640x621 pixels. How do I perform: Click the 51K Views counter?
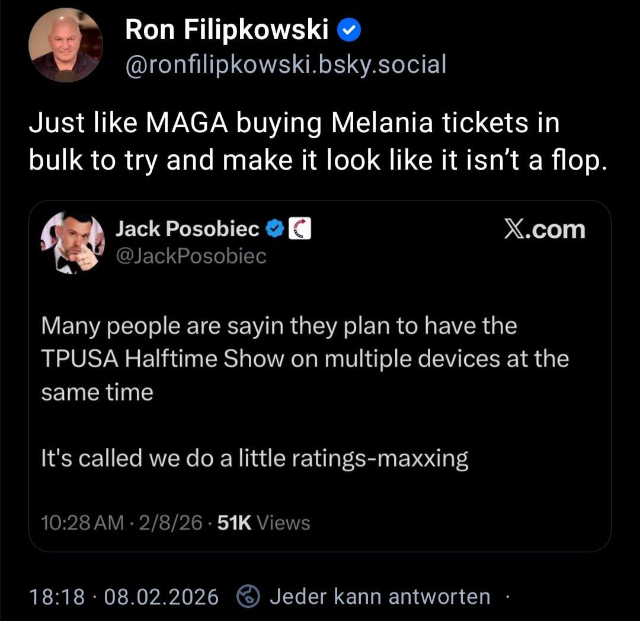pyautogui.click(x=264, y=523)
